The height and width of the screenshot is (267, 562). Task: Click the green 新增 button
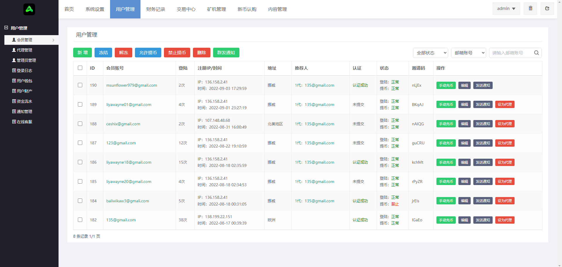(83, 53)
